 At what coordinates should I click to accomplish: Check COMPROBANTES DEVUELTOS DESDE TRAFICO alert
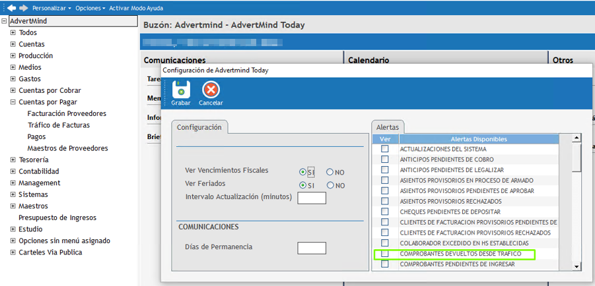tap(385, 254)
